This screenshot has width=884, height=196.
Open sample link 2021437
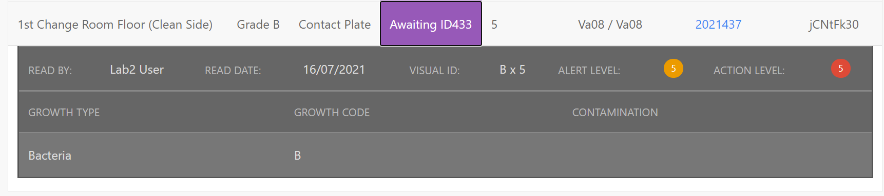(x=718, y=25)
